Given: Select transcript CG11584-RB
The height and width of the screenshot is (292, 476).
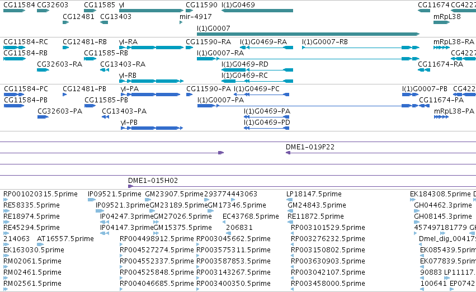Looking at the screenshot, I should tap(15, 59).
